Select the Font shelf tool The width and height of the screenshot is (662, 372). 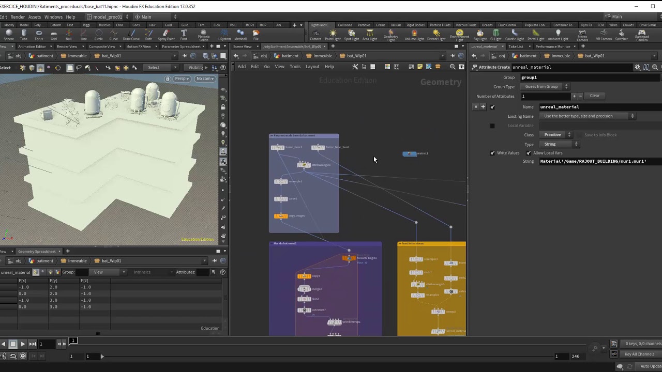184,35
